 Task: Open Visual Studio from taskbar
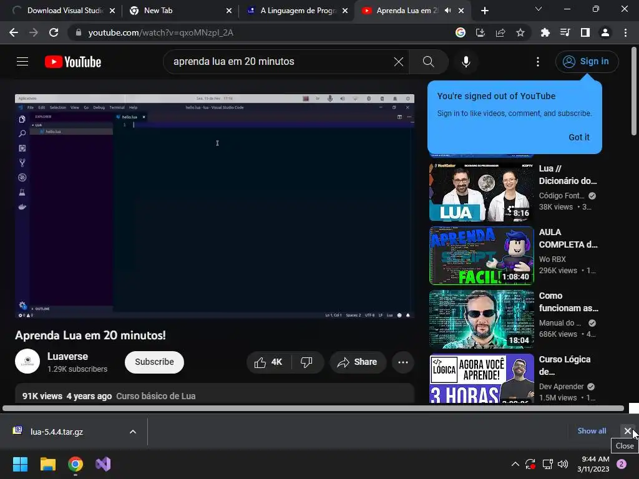(103, 464)
